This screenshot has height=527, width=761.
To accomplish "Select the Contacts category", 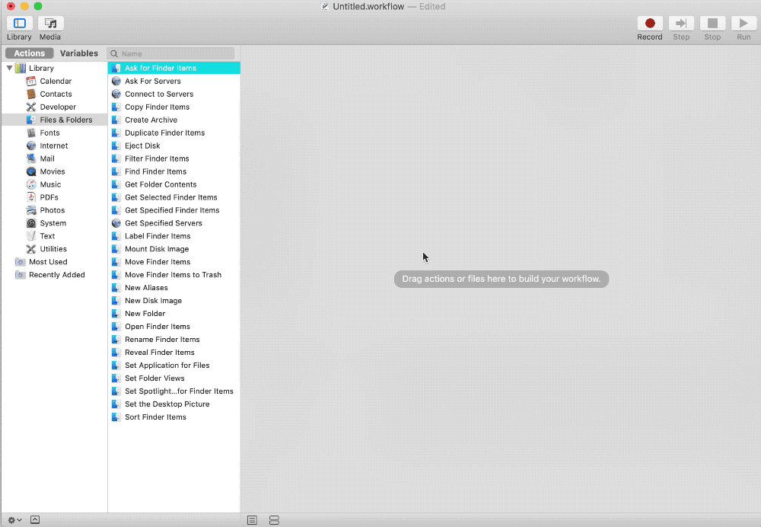I will (54, 94).
